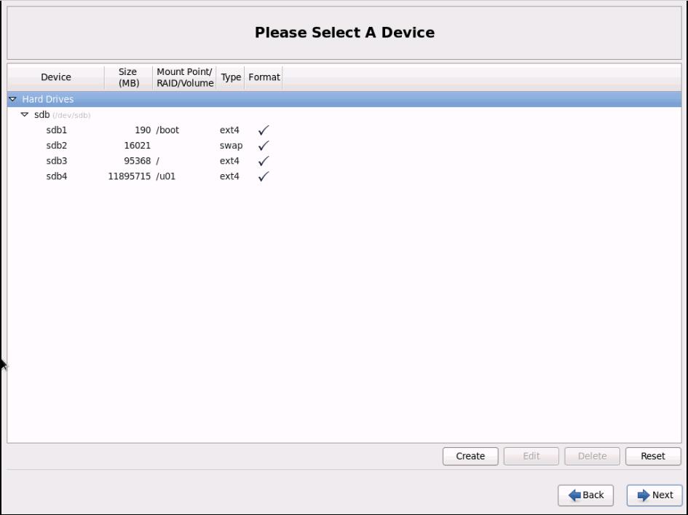Viewport: 688px width, 515px height.
Task: Collapse the sdb drive tree node
Action: click(x=25, y=115)
